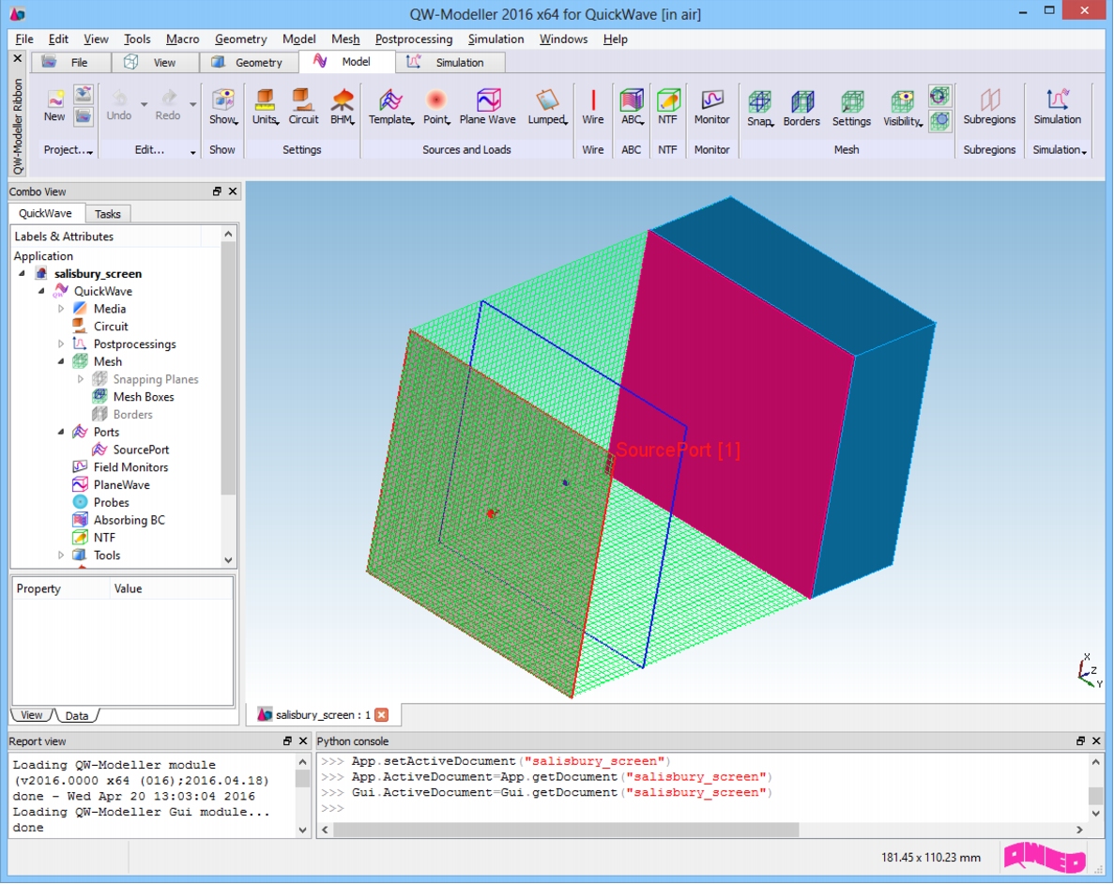Open the Circuit settings tool

(x=303, y=107)
